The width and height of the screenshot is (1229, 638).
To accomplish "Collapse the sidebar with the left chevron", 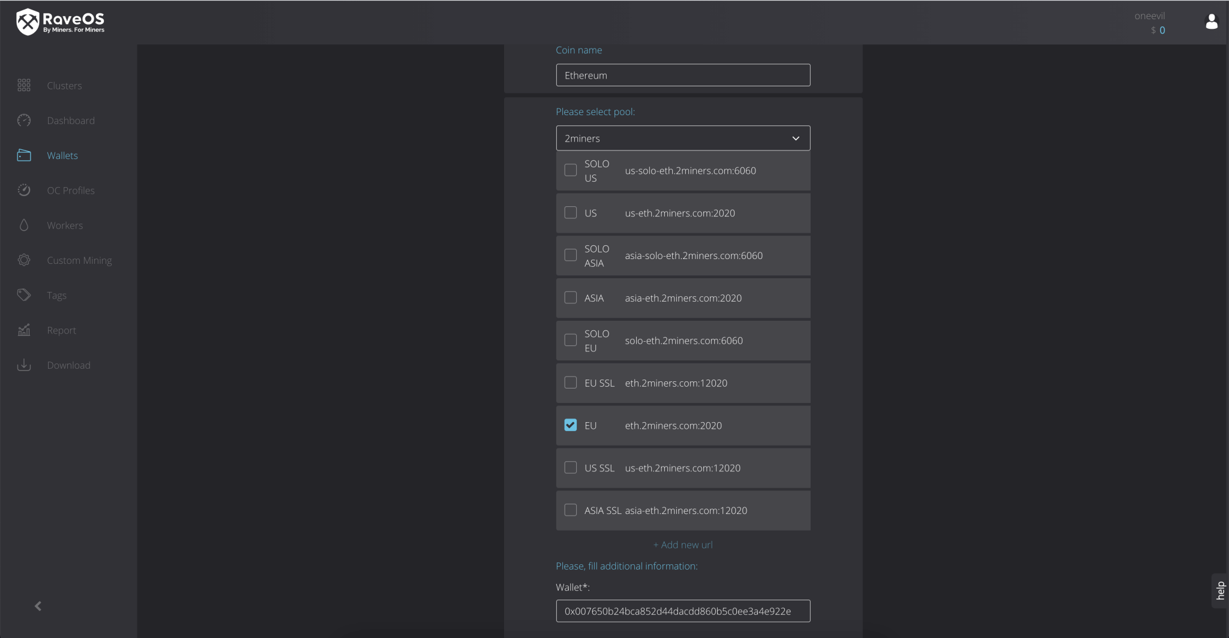I will click(x=38, y=606).
